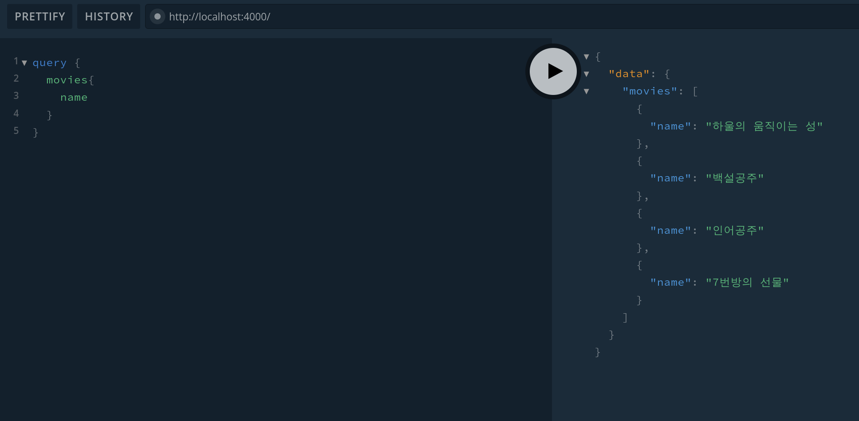Click the name field on line 3

click(x=74, y=98)
